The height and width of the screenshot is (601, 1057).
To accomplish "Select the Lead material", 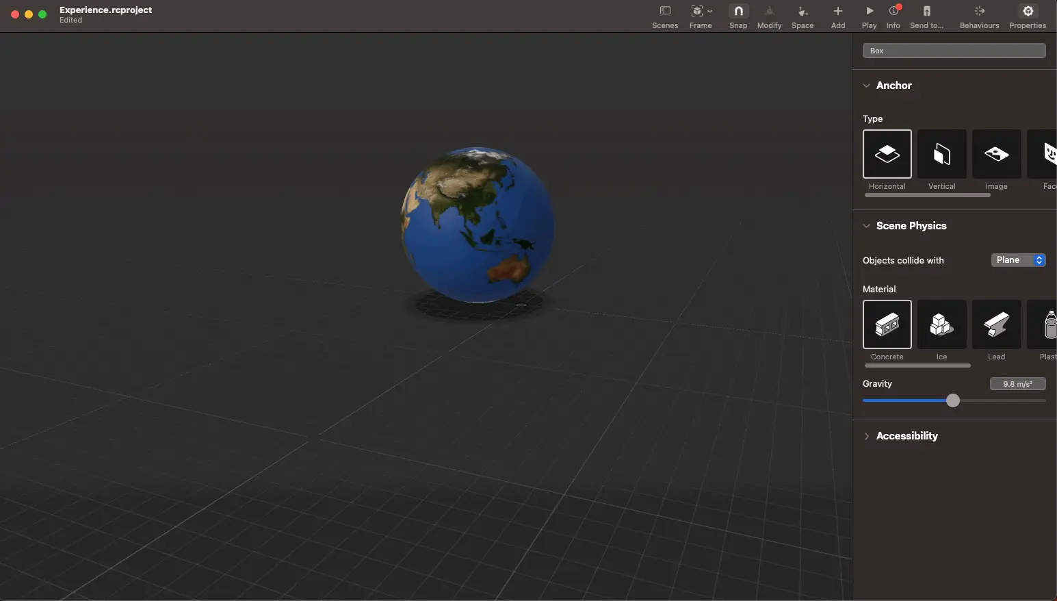I will [x=996, y=324].
